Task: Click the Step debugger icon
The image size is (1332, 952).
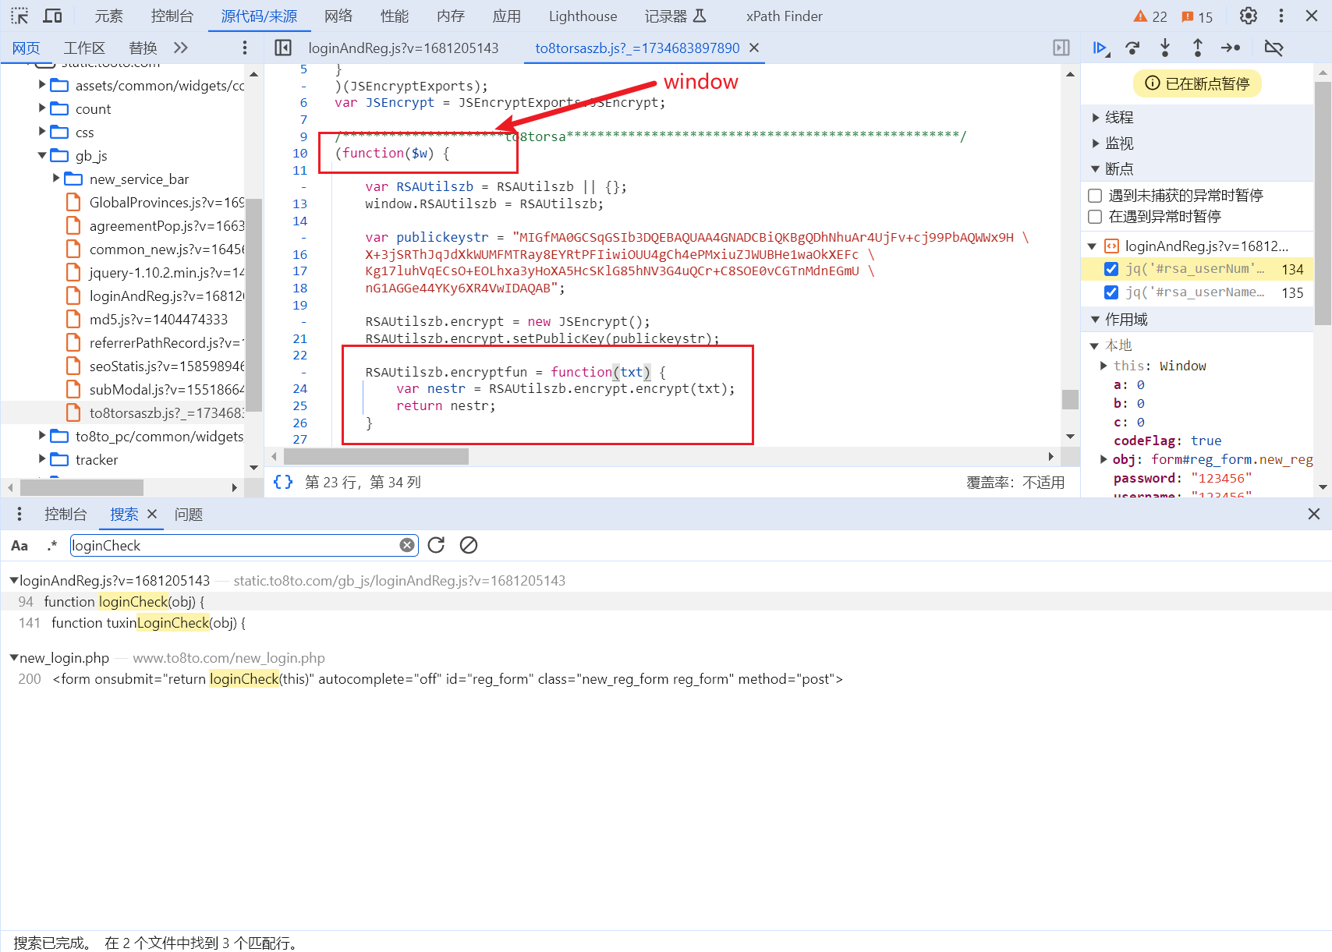Action: click(x=1231, y=48)
